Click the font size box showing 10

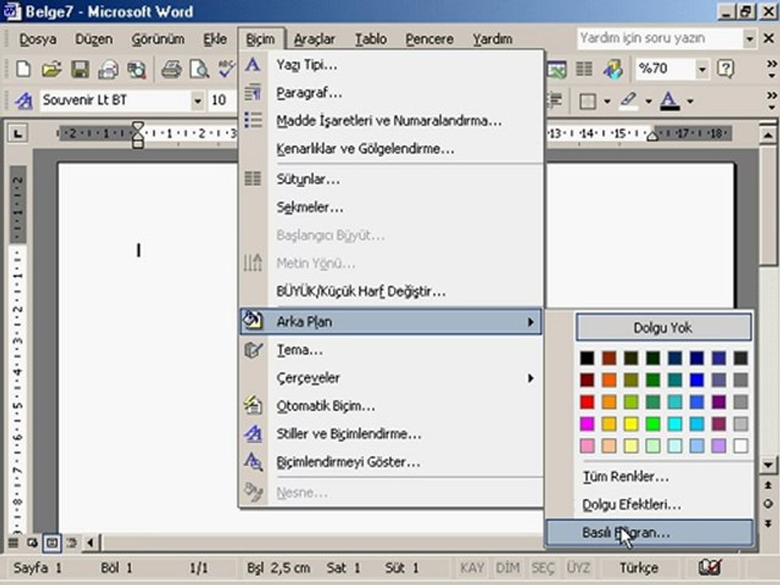coord(222,101)
